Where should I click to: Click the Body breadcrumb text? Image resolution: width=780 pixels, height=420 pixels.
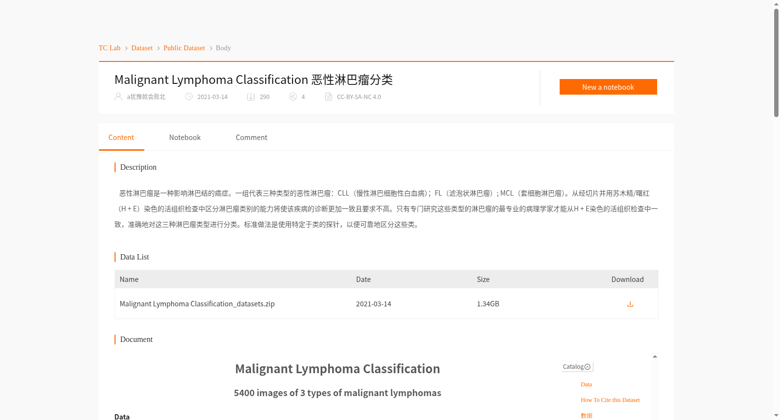click(223, 48)
